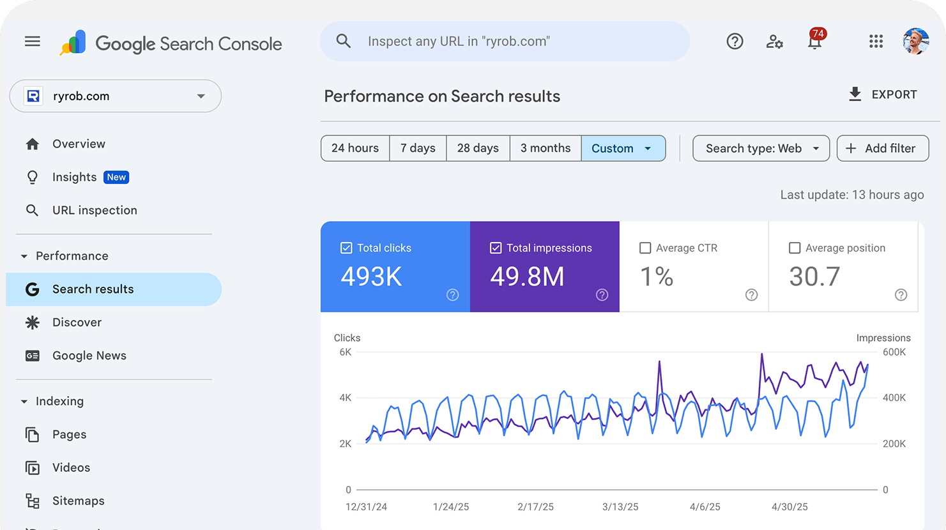Screen dimensions: 946x530
Task: Open the Google apps grid
Action: coord(876,42)
